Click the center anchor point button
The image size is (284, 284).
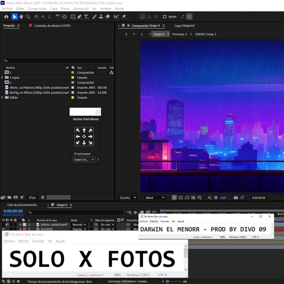(84, 137)
